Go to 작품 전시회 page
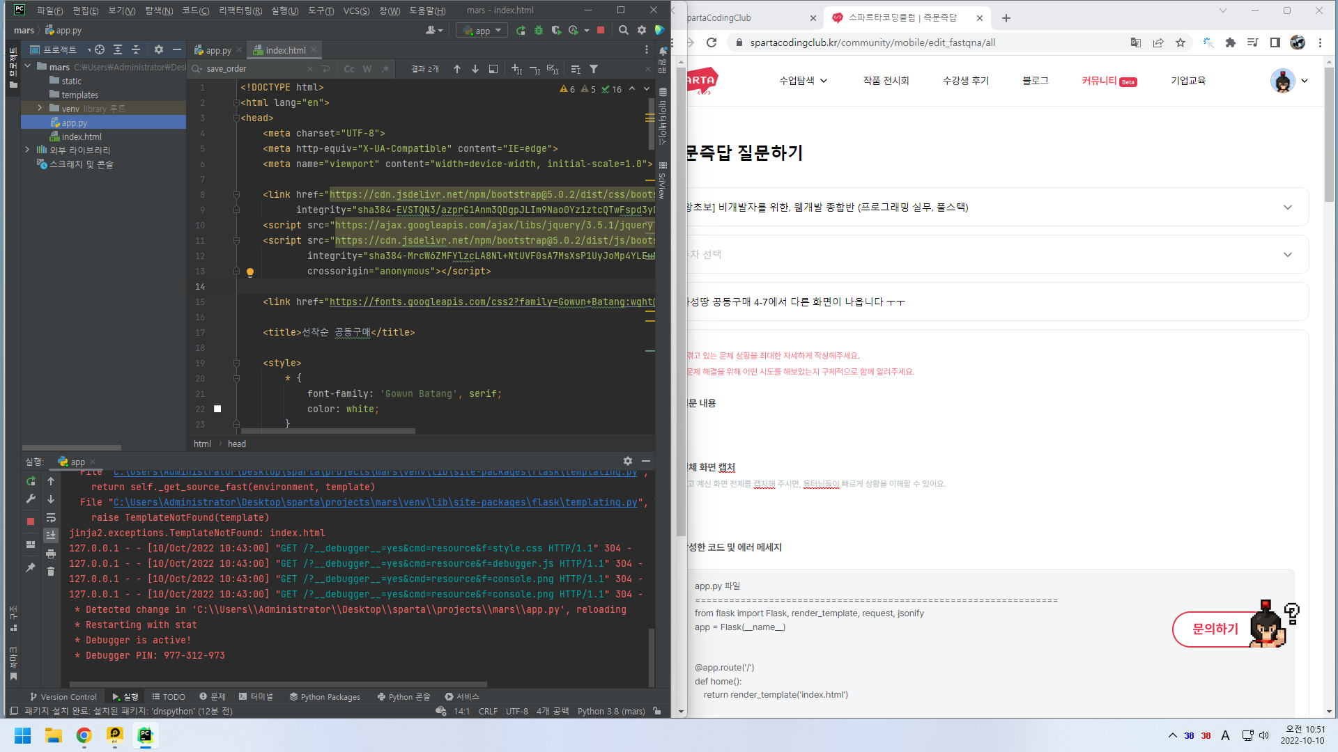This screenshot has width=1338, height=752. [886, 81]
